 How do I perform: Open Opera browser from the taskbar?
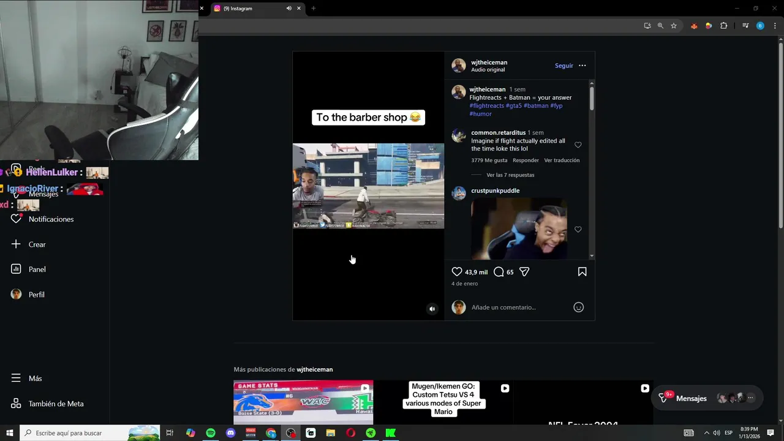click(x=350, y=433)
